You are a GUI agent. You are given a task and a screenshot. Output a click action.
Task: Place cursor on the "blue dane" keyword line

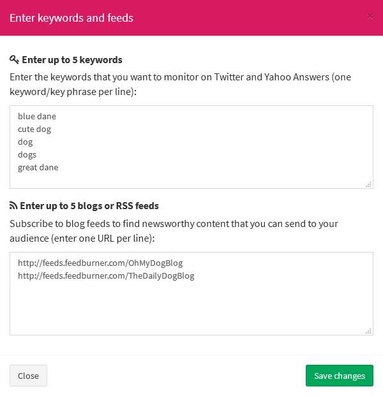(37, 117)
